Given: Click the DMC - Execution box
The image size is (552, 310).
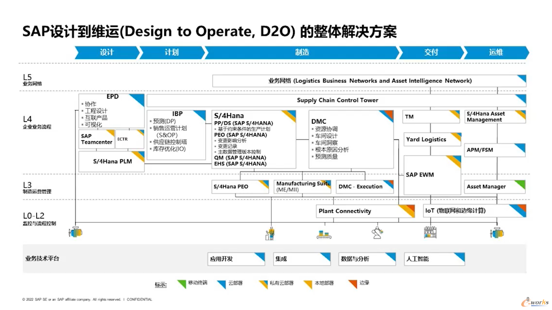Looking at the screenshot, I should [x=364, y=187].
